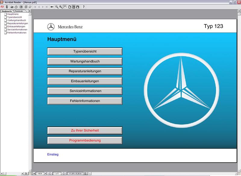
Task: Open the Serviceinformationen button
Action: (x=85, y=91)
